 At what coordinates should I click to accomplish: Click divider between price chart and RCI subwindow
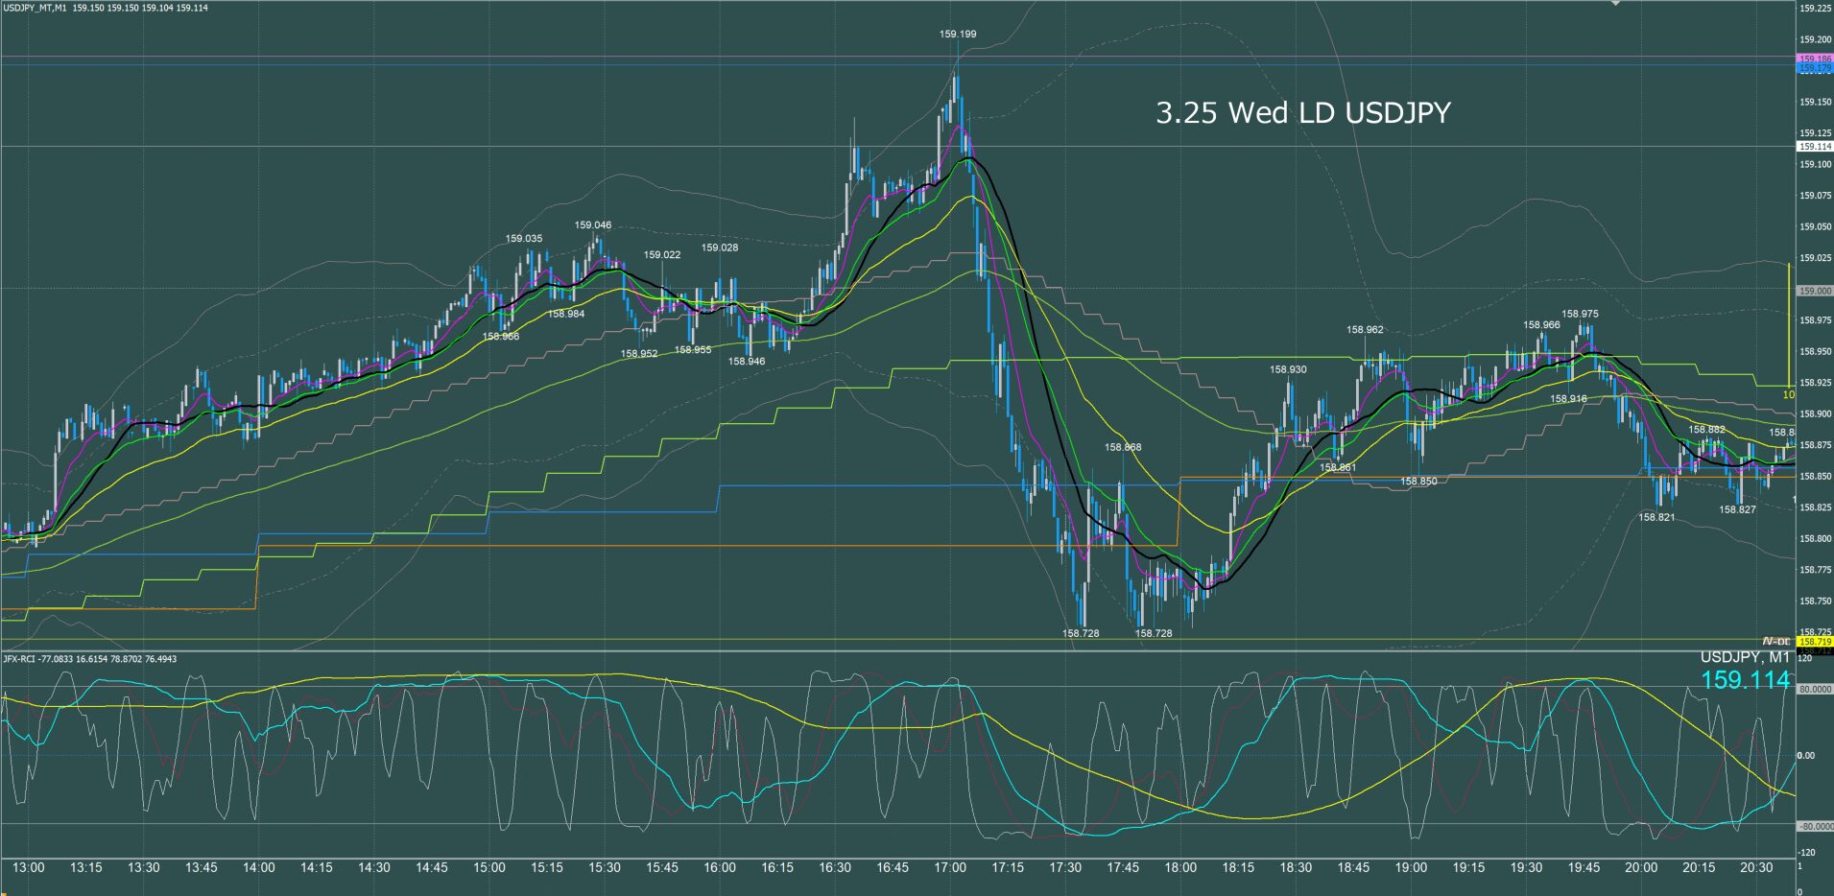897,651
